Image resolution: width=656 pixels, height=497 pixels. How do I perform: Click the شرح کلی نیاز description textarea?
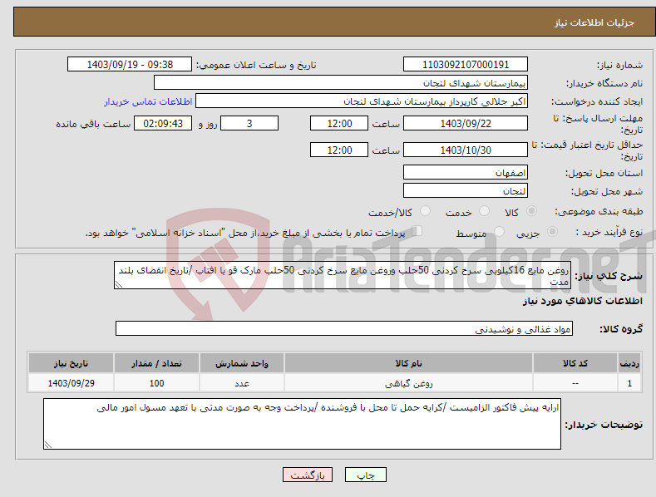click(343, 275)
